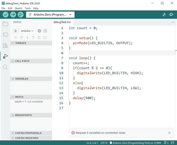The image size is (177, 145).
Task: Click the Step Over debug control
Action: 21,38
